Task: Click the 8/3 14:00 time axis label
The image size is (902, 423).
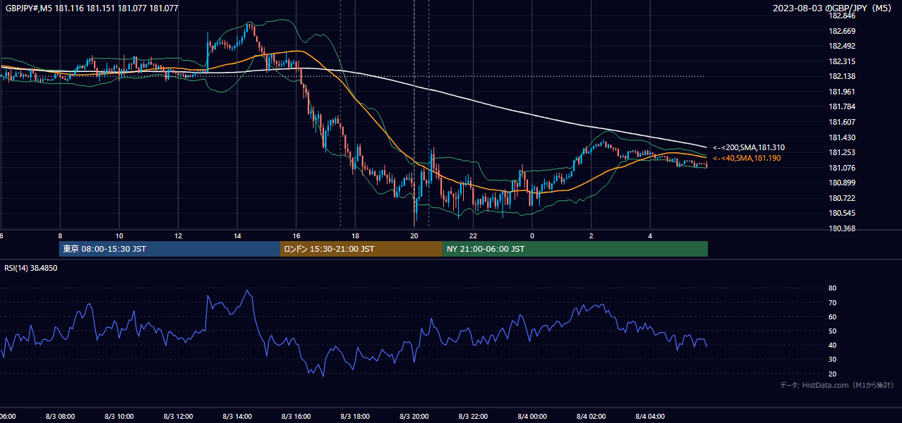Action: 237,417
